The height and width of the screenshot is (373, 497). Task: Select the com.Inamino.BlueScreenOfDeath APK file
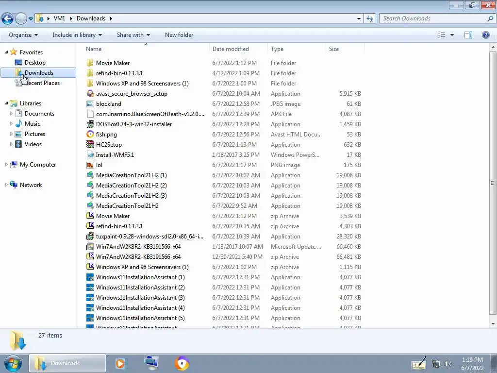pos(150,114)
